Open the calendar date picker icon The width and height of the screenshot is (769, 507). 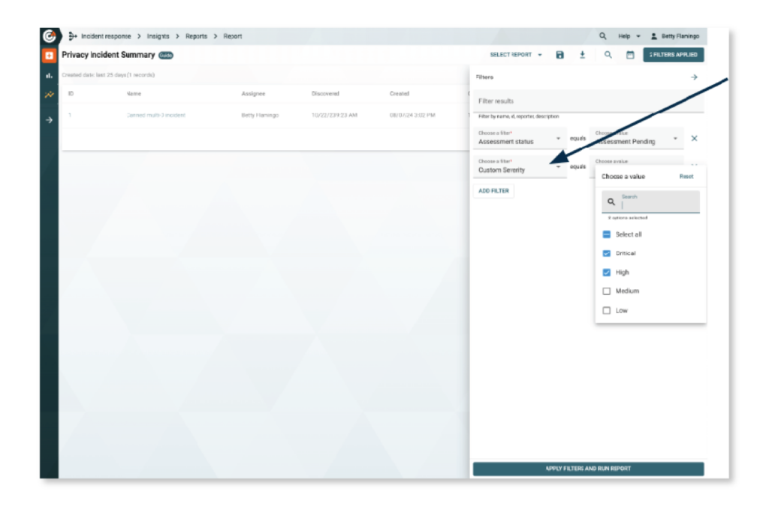(x=630, y=55)
